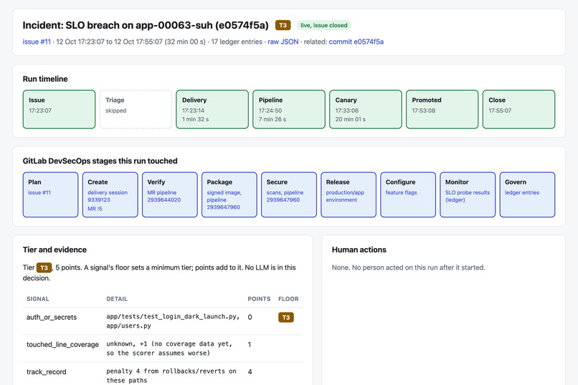The image size is (578, 385).
Task: Click the Tier and evidence heading
Action: click(x=55, y=249)
